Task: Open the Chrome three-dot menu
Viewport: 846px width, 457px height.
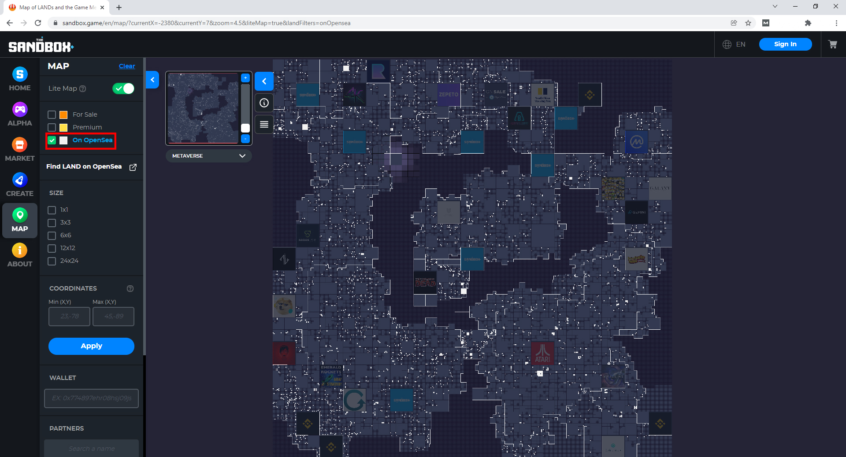Action: [836, 23]
